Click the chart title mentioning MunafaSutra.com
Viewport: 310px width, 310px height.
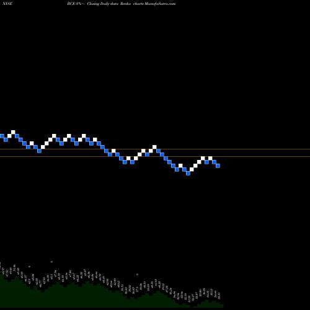coord(122,4)
